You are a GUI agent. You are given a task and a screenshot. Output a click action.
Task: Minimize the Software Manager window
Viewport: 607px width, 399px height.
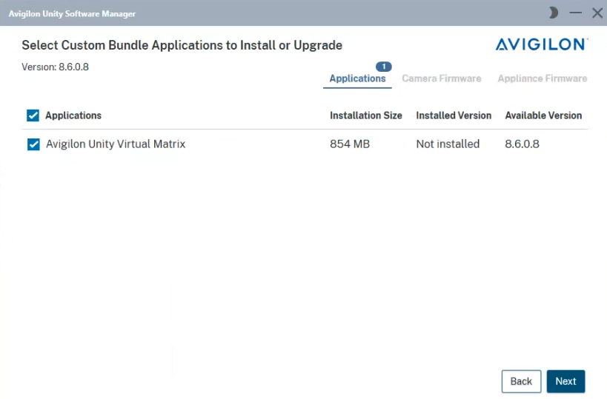[575, 13]
